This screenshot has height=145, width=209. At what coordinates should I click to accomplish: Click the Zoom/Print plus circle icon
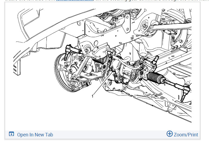click(170, 134)
